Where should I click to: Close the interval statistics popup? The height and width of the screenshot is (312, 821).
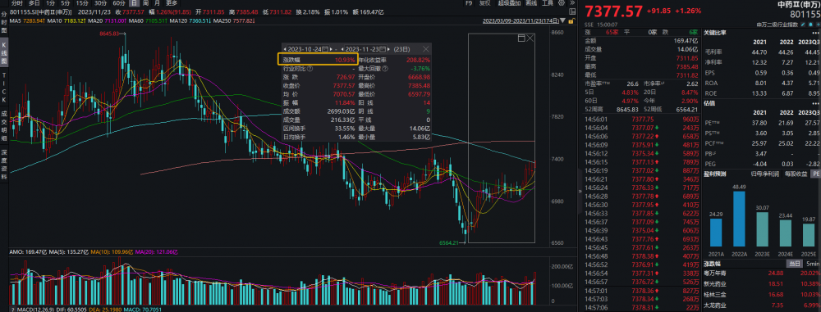click(425, 48)
